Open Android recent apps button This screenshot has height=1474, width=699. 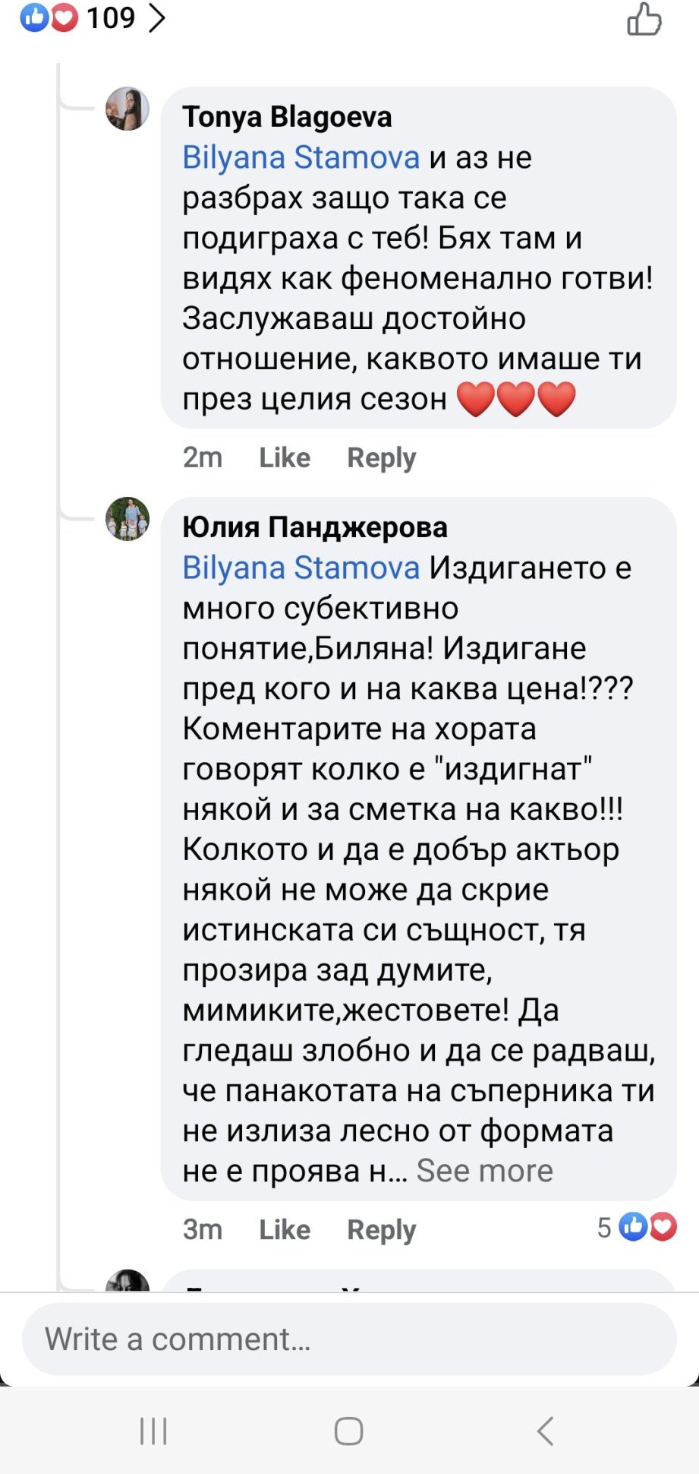[153, 1431]
